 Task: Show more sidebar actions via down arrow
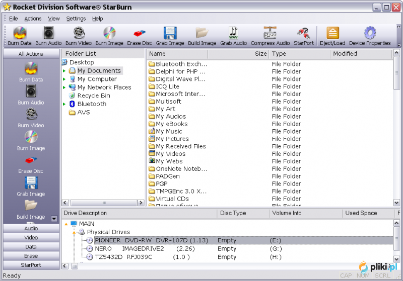point(54,219)
